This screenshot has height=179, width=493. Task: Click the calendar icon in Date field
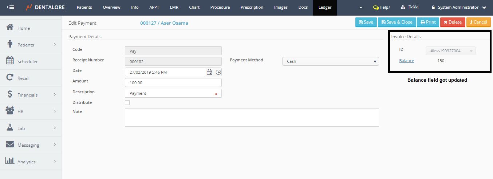click(209, 72)
